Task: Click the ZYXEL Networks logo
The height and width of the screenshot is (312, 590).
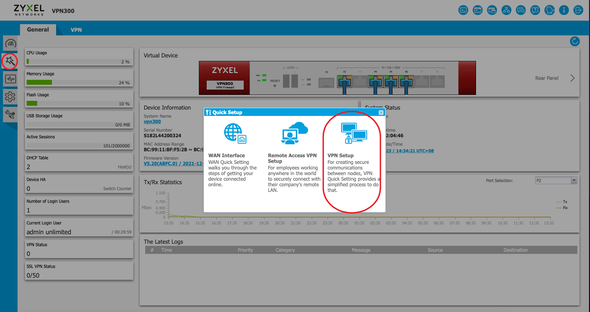Action: coord(29,10)
